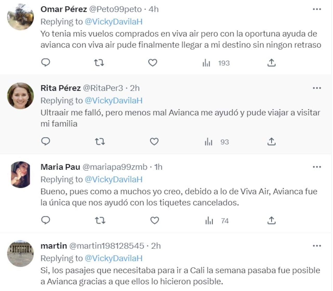333x291 pixels.
Task: Open @mariapa99zmb's handle link
Action: pos(114,167)
